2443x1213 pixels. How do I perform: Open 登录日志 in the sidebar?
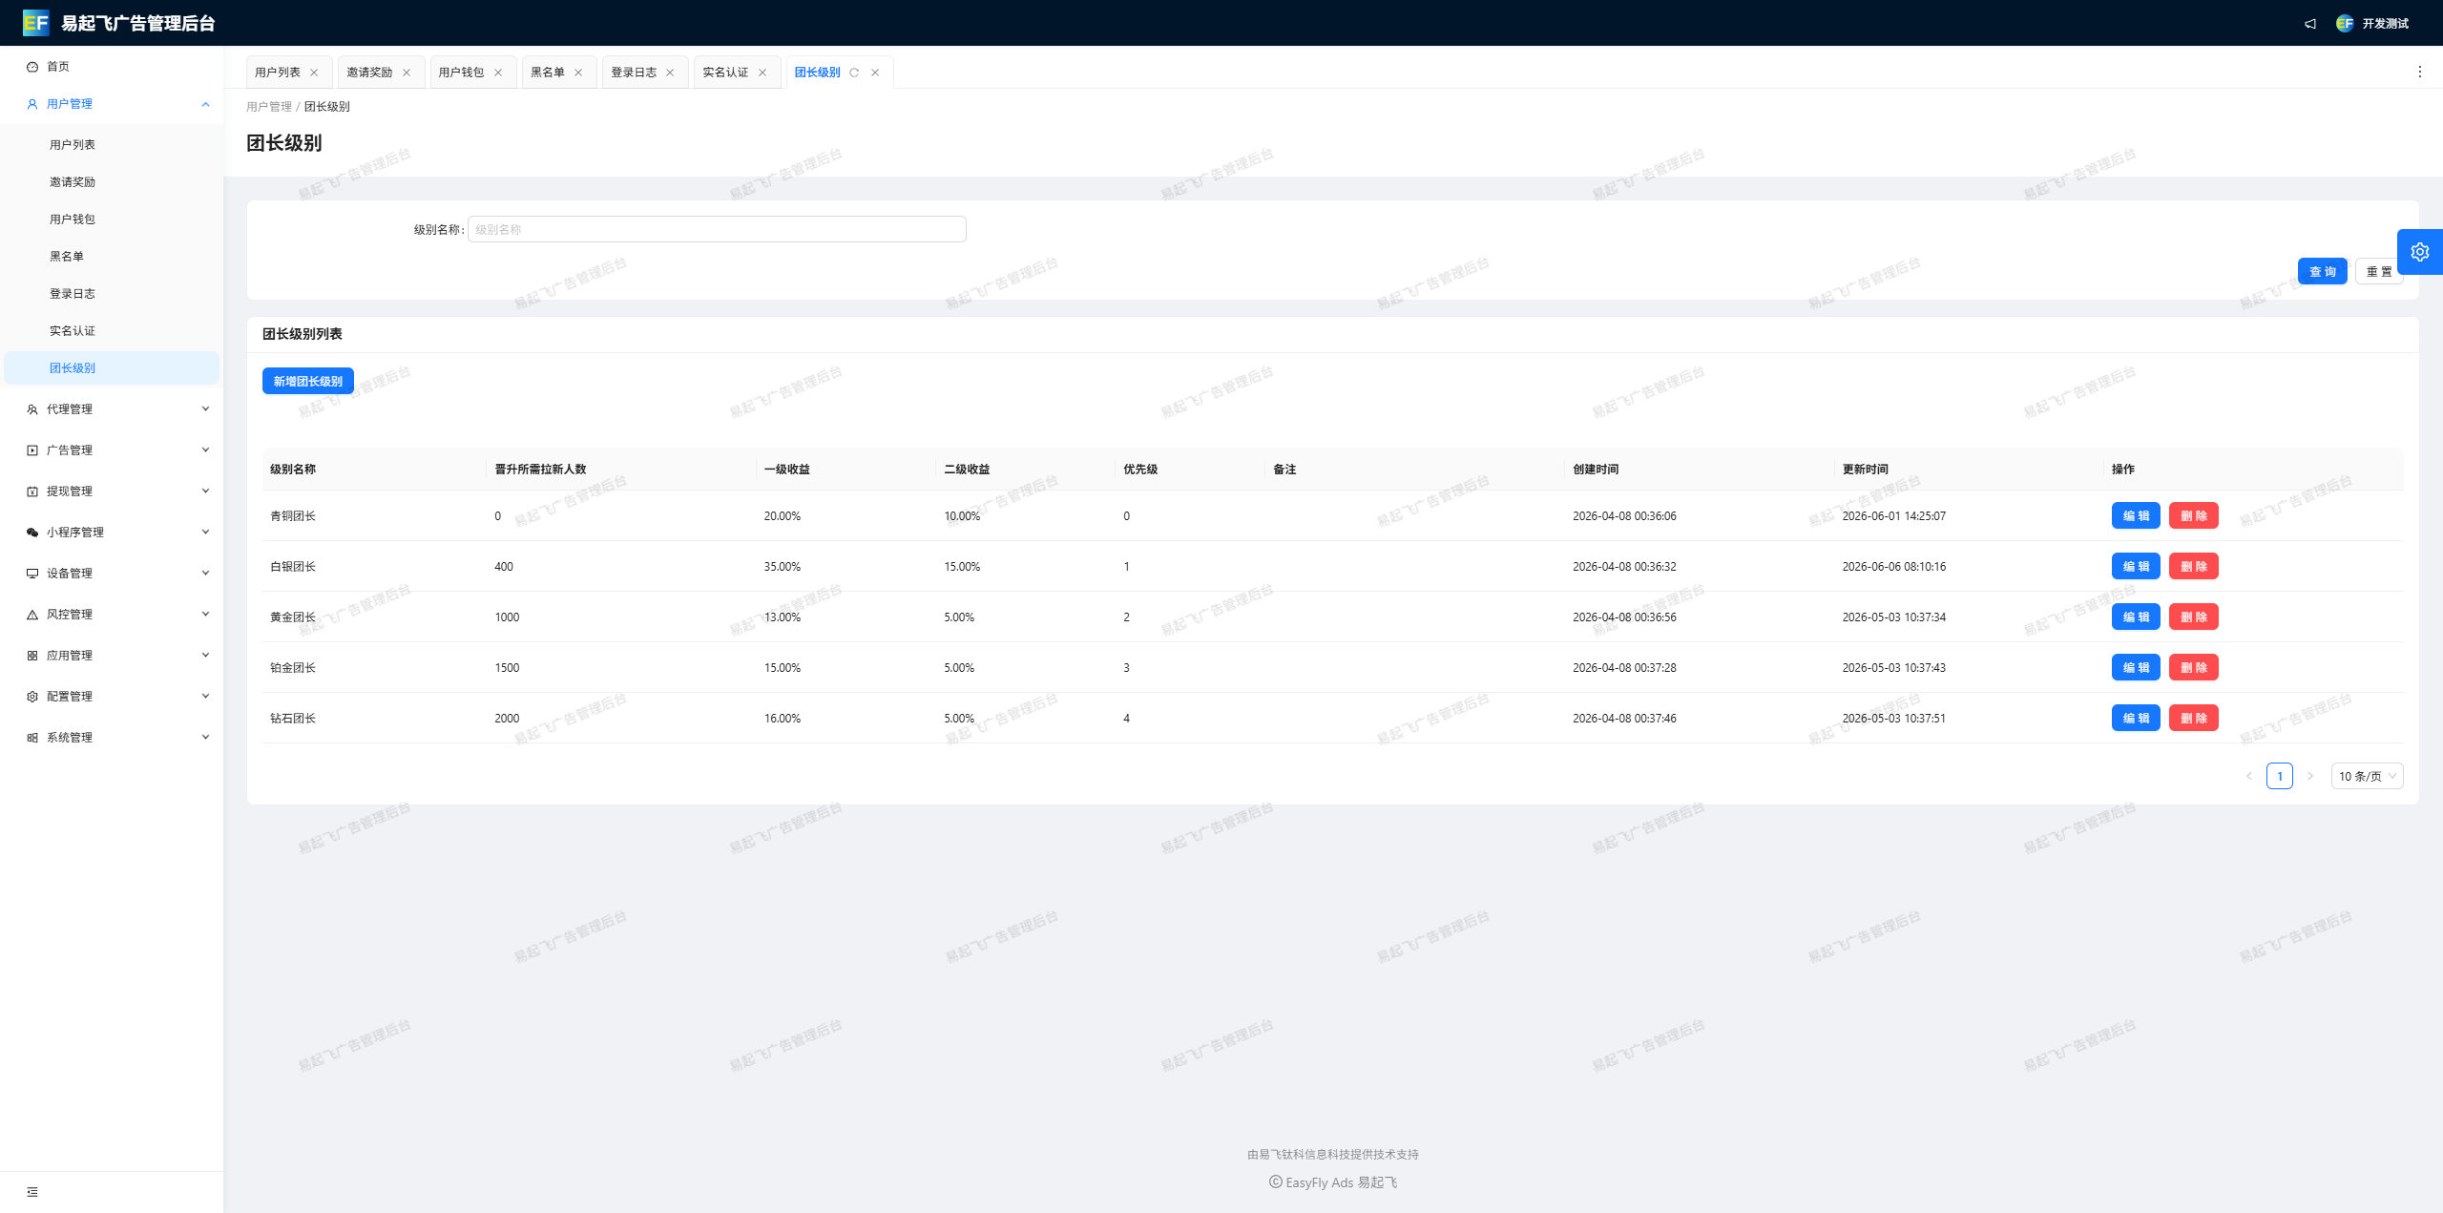(112, 294)
